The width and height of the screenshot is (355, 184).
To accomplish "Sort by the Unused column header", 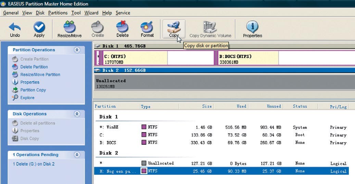I will 266,106.
